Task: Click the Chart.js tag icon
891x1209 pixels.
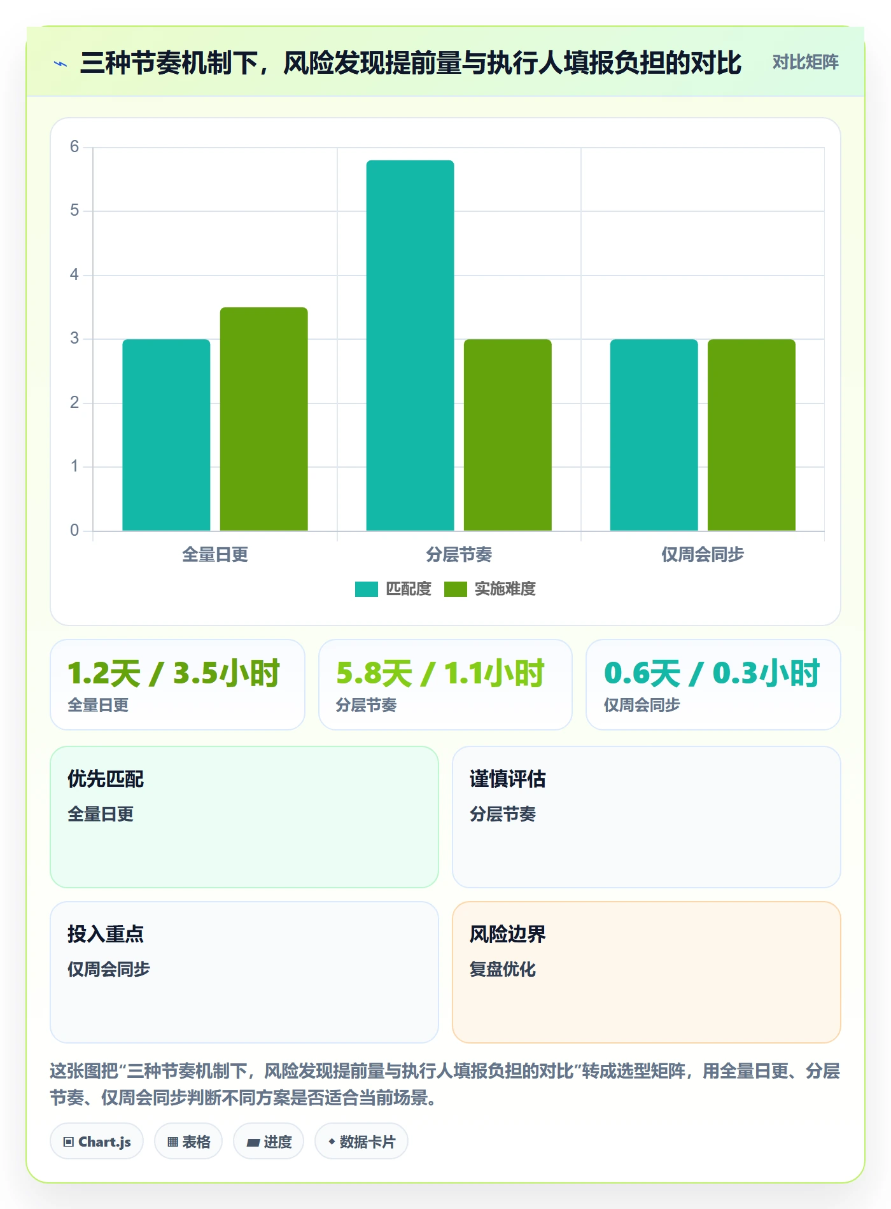Action: point(69,1142)
